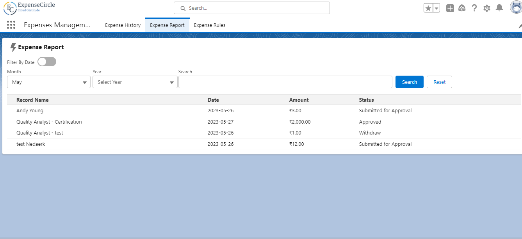
Task: Expand the favorites list dropdown arrow
Action: [x=436, y=8]
